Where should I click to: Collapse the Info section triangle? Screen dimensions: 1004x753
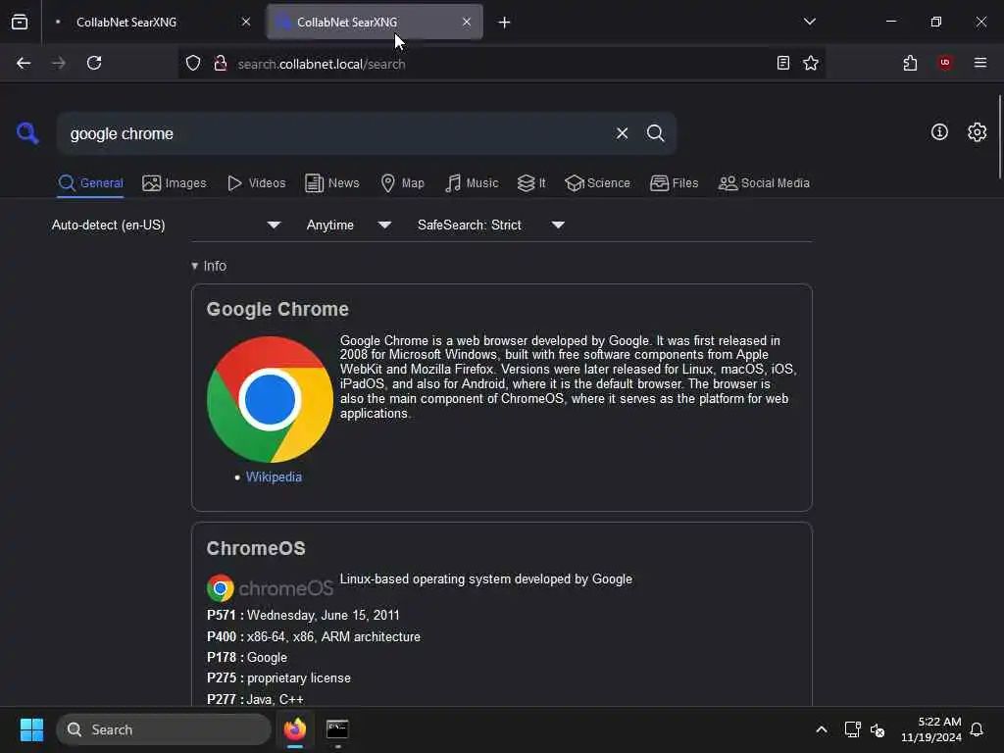pyautogui.click(x=195, y=266)
